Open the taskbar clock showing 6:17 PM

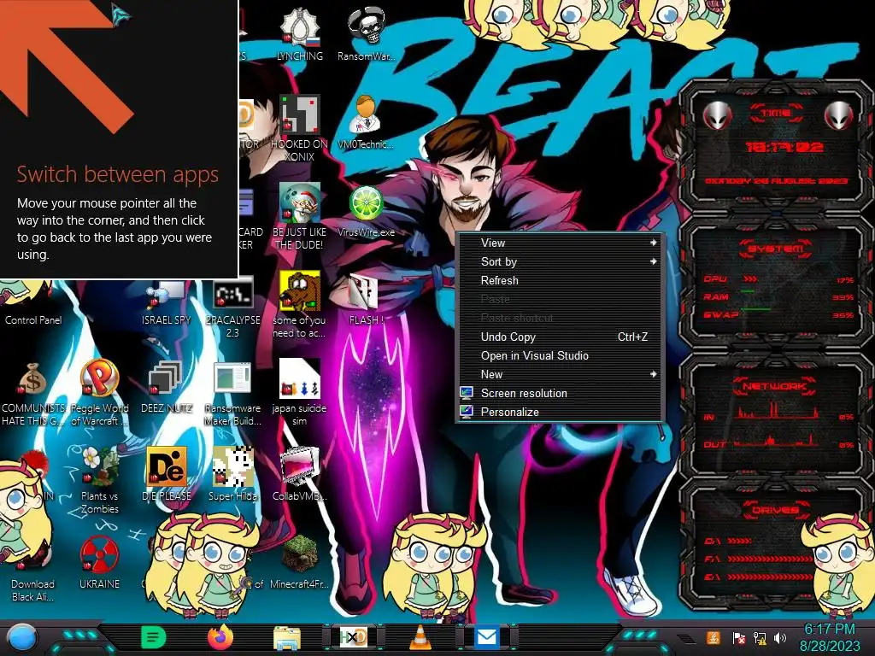[x=829, y=637]
